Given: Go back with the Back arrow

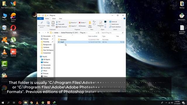Looking at the screenshot, I should (39, 33).
